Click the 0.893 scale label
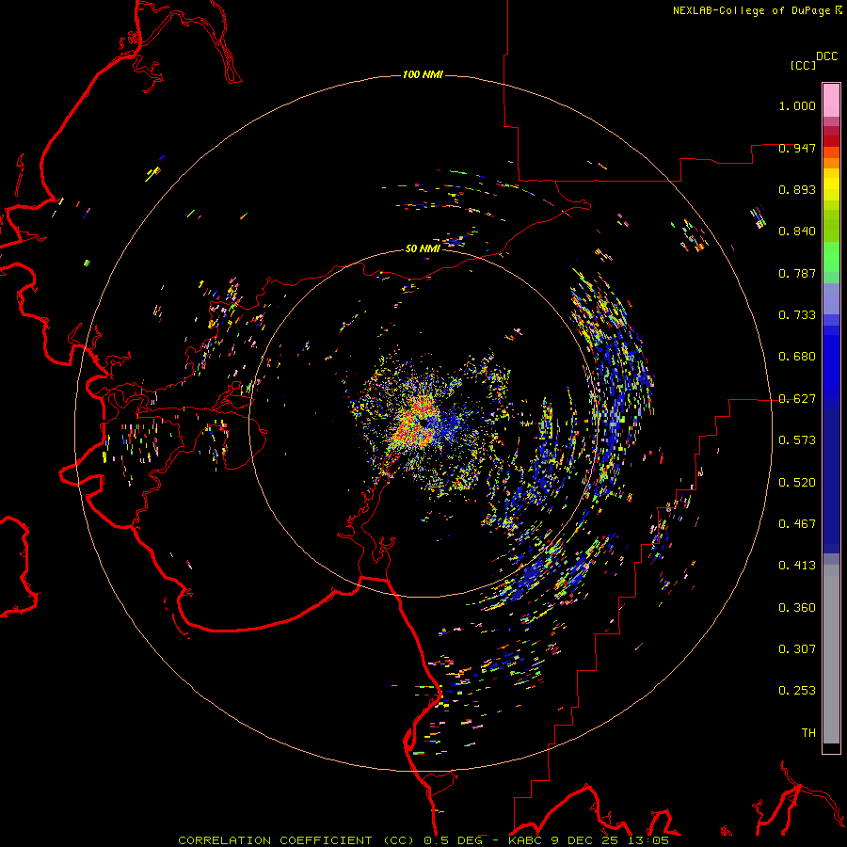 click(x=797, y=189)
